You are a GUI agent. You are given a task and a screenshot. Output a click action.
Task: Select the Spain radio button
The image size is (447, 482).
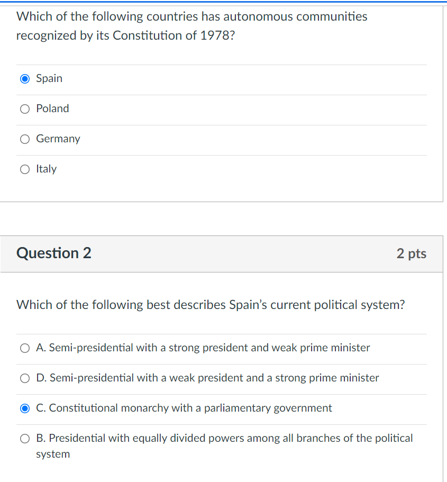pos(25,79)
